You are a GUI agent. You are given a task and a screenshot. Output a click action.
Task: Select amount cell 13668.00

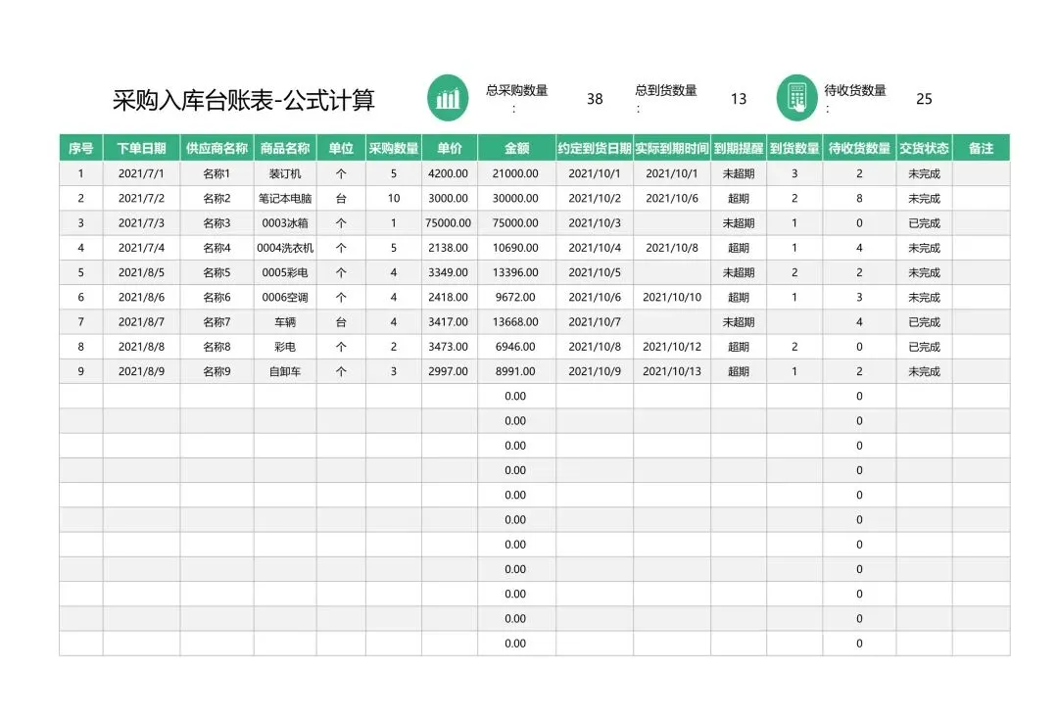point(515,321)
